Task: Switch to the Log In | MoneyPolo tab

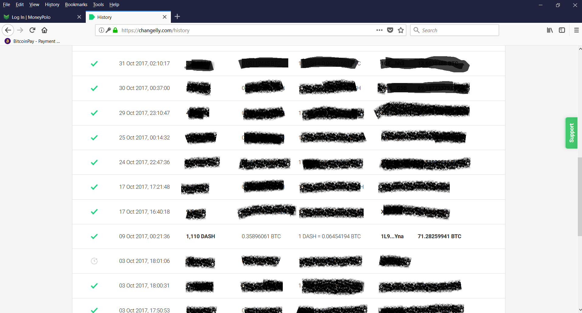Action: [x=43, y=17]
